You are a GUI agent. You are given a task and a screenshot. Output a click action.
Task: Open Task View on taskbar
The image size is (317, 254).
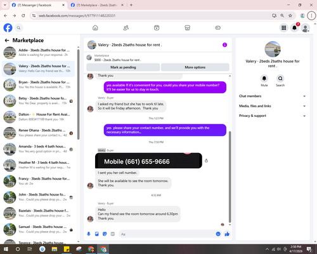(x=30, y=249)
